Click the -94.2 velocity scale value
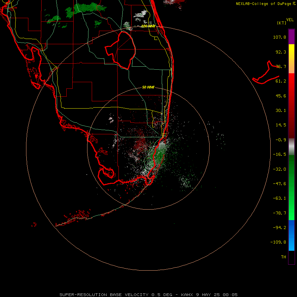297x297 pixels. [280, 227]
